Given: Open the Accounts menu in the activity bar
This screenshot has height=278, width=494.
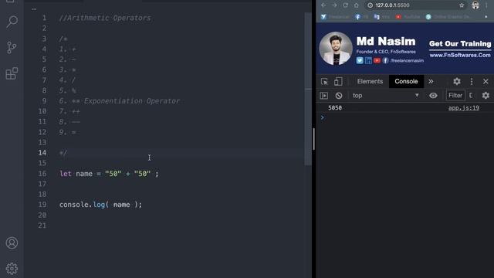Looking at the screenshot, I should tap(12, 243).
